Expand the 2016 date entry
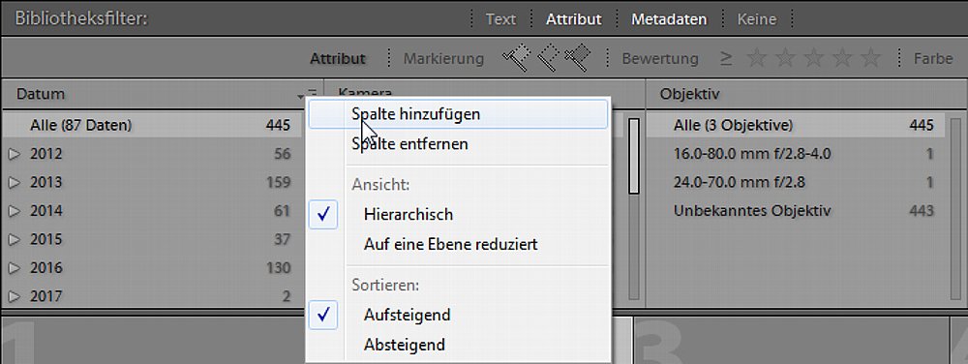Viewport: 968px width, 364px height. point(15,268)
